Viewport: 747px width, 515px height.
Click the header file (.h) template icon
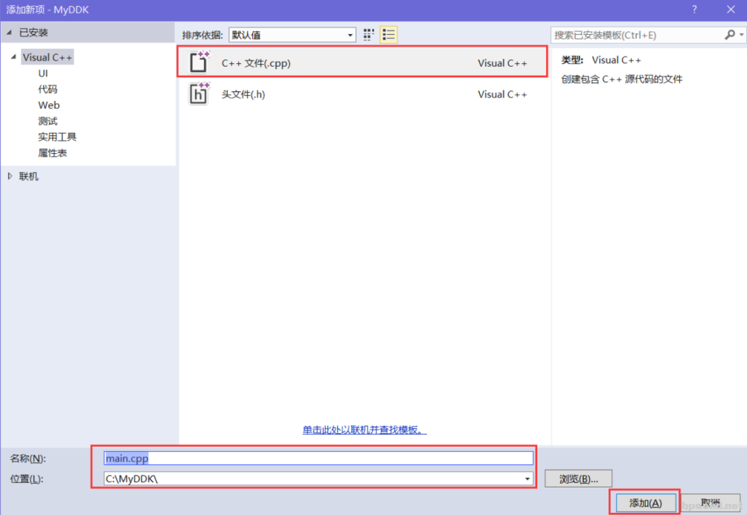pyautogui.click(x=199, y=94)
